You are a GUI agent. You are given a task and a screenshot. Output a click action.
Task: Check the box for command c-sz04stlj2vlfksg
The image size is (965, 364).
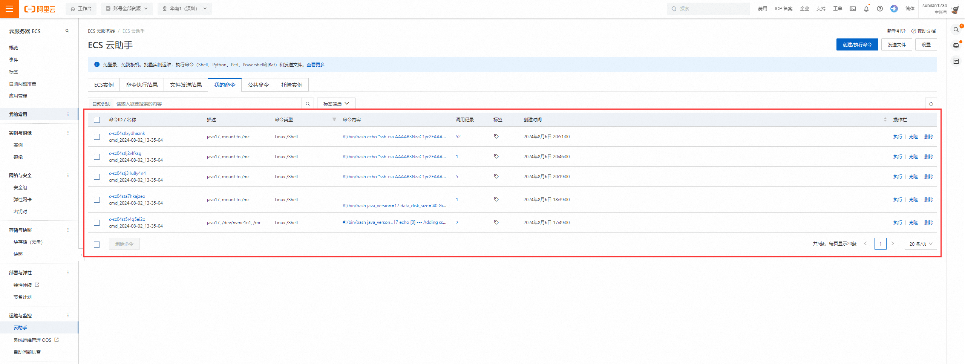coord(97,157)
